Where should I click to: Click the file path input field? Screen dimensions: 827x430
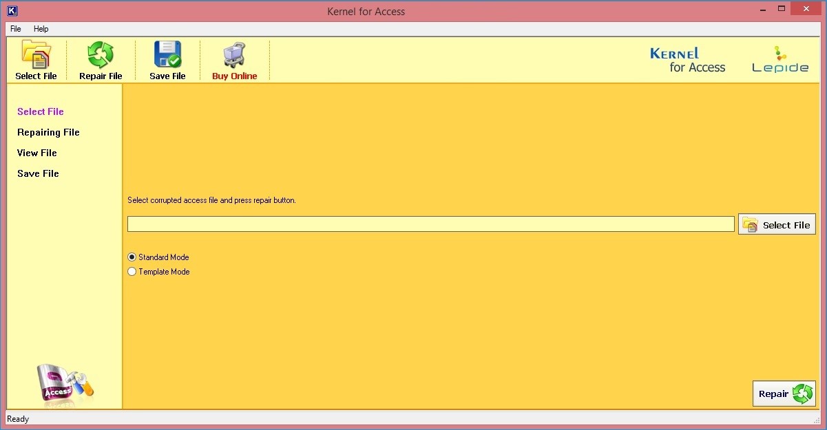[x=431, y=224]
